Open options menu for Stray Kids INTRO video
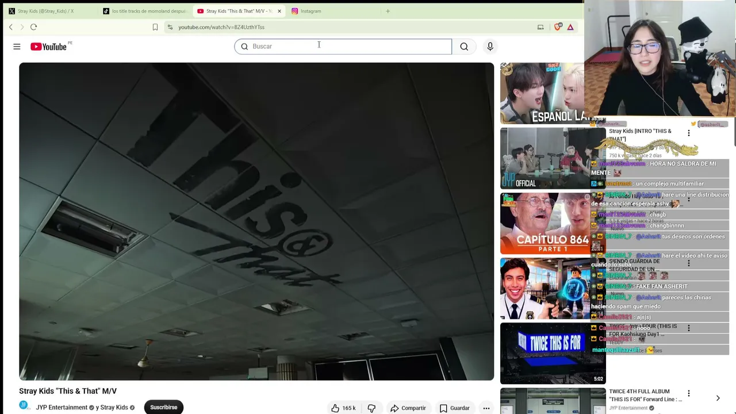The image size is (736, 414). tap(689, 133)
